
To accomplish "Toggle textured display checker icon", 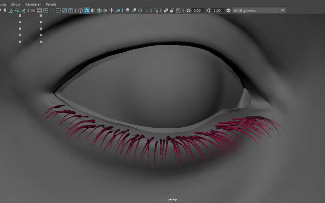I will tap(105, 10).
